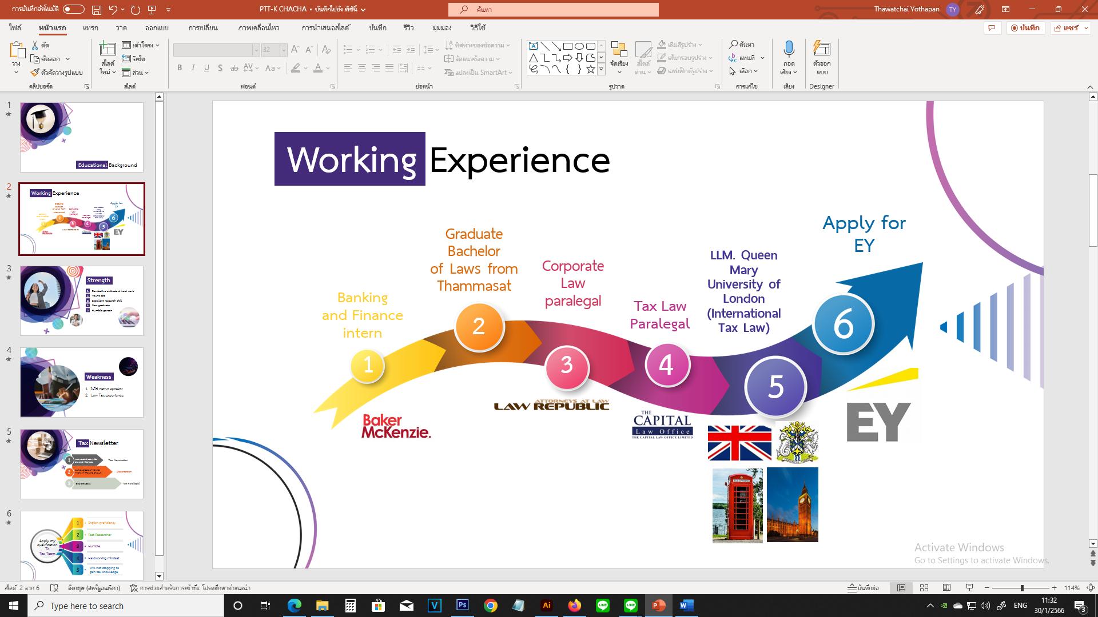Click the Dictate microphone icon
The width and height of the screenshot is (1098, 617).
tap(789, 49)
